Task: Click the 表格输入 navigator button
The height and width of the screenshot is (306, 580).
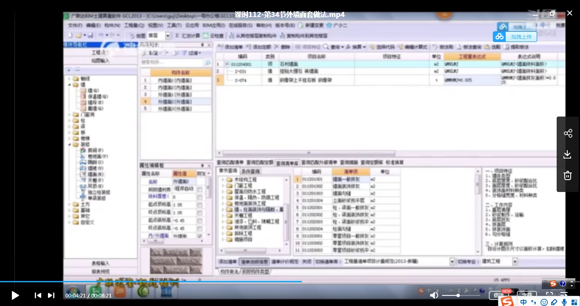Action: click(x=101, y=264)
